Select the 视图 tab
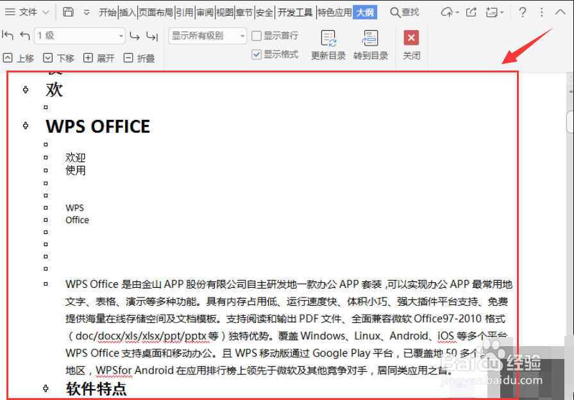Screen dimensions: 574x400 (x=224, y=12)
